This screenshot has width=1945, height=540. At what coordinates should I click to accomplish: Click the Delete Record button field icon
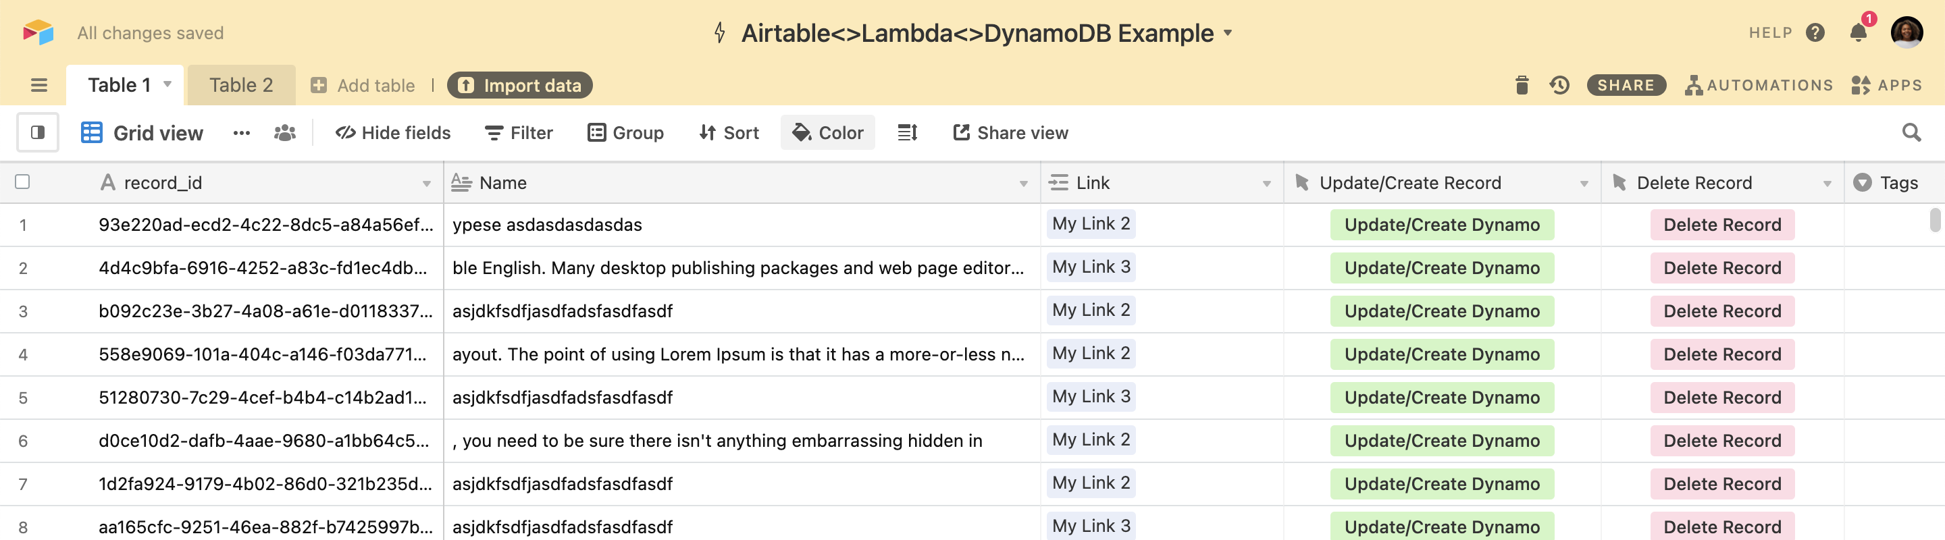point(1619,182)
